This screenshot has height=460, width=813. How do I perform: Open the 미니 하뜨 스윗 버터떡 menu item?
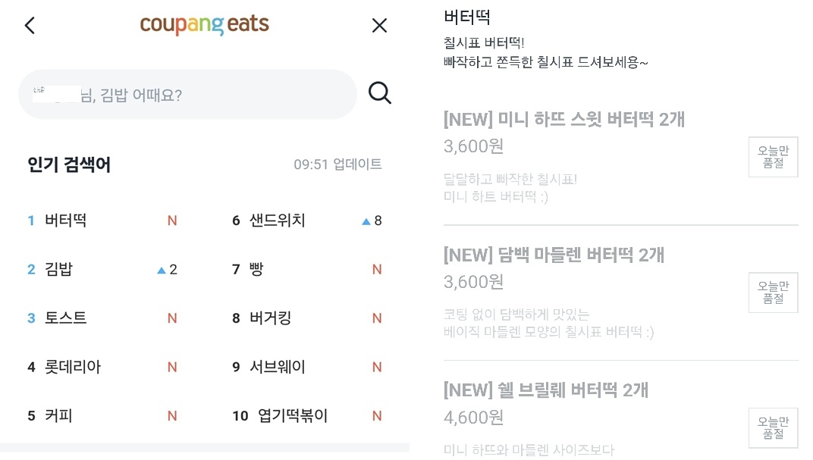[x=564, y=119]
